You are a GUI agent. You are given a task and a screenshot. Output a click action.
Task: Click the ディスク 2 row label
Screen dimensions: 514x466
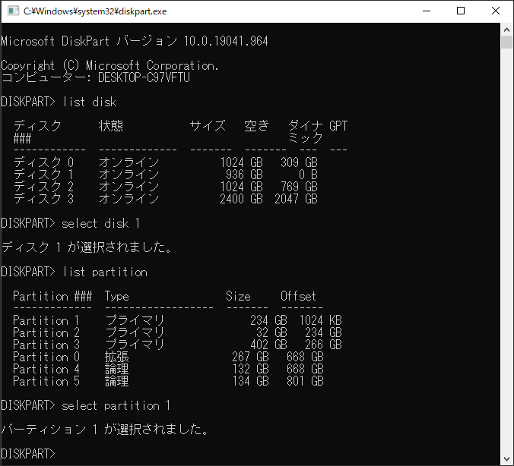43,187
